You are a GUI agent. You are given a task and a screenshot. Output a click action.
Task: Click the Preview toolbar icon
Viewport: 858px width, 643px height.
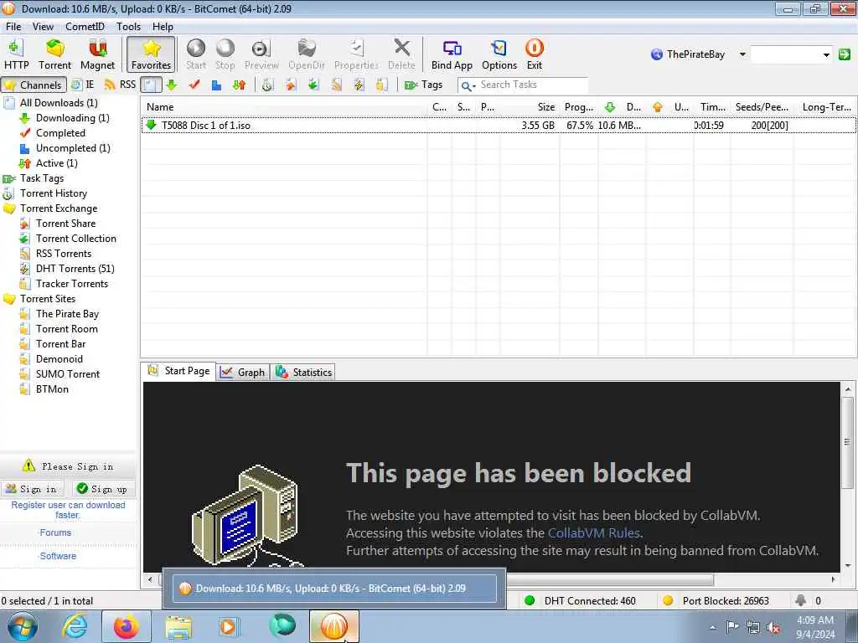click(x=261, y=54)
